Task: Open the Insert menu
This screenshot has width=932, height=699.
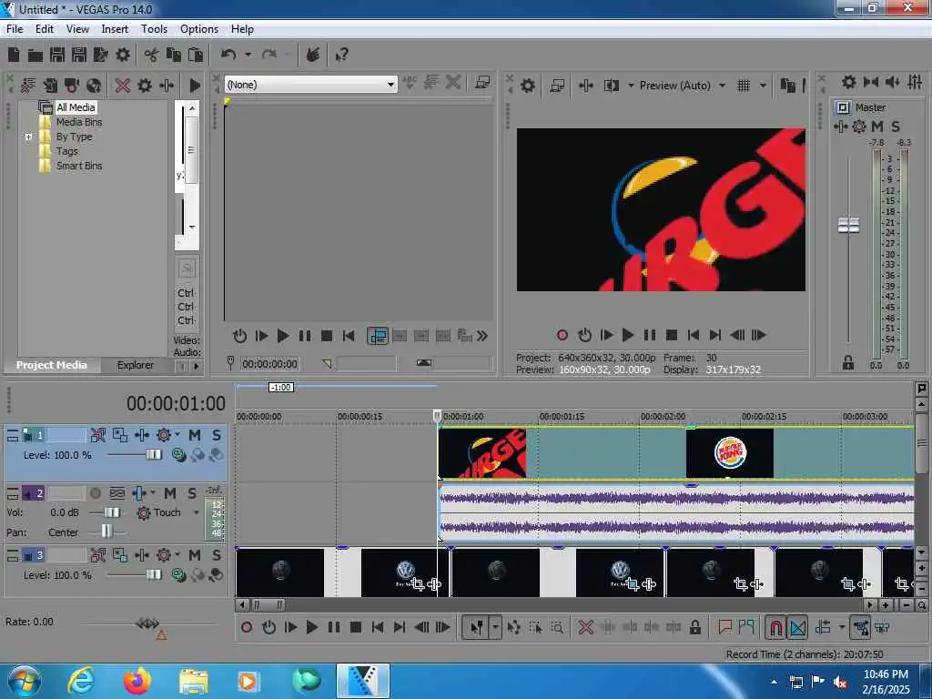Action: point(115,29)
